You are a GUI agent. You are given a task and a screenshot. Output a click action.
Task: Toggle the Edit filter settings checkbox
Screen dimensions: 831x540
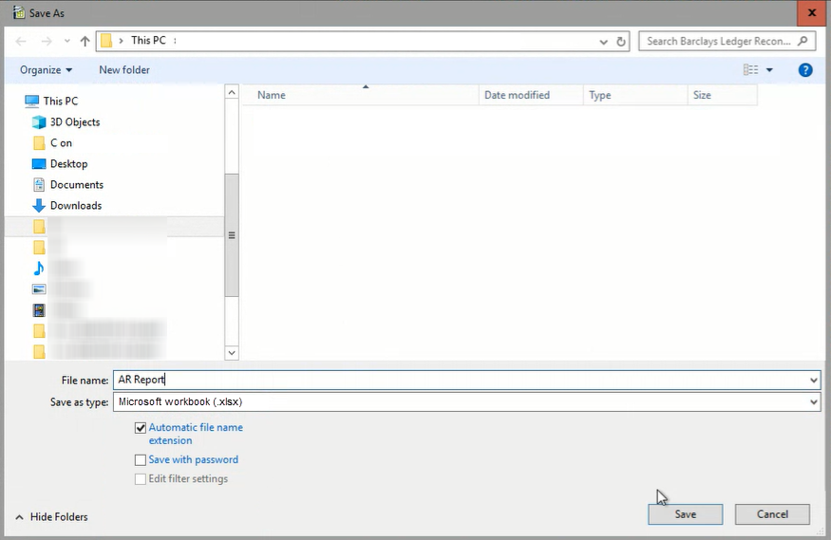[x=141, y=479]
